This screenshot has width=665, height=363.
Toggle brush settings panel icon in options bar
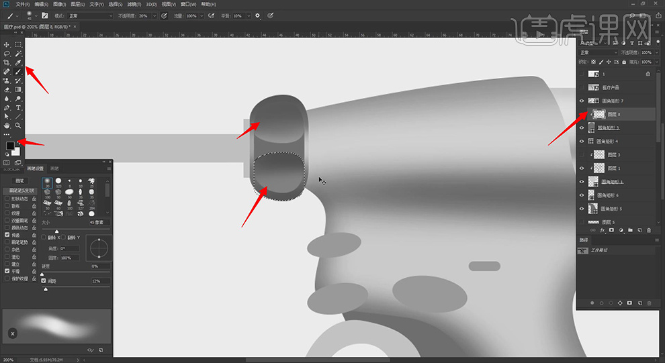pos(44,15)
